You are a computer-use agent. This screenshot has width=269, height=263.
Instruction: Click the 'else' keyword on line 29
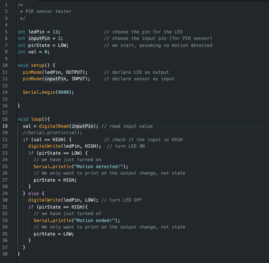[33, 193]
